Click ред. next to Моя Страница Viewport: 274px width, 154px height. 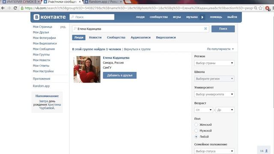(63, 27)
